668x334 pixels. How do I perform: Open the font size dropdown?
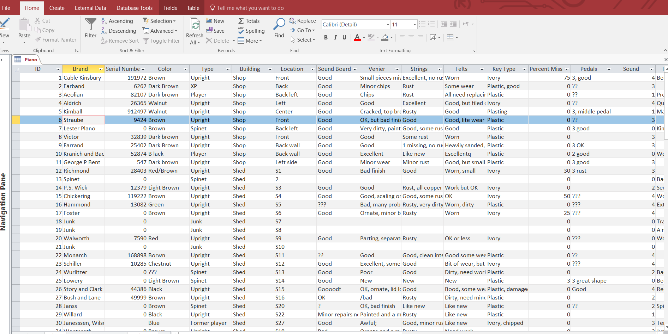(414, 25)
